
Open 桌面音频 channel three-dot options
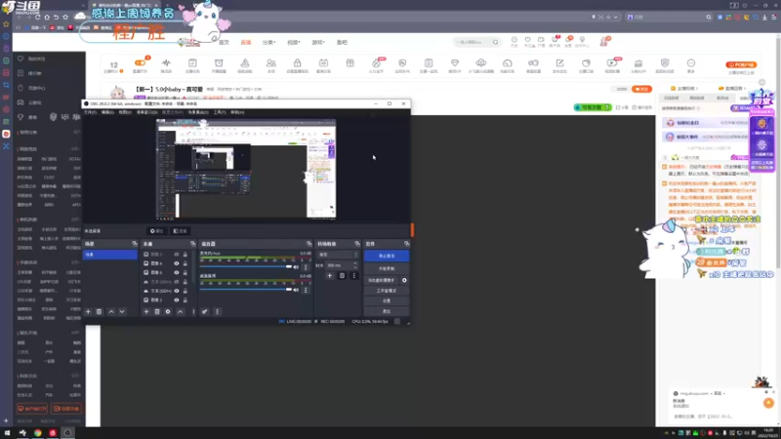(306, 289)
